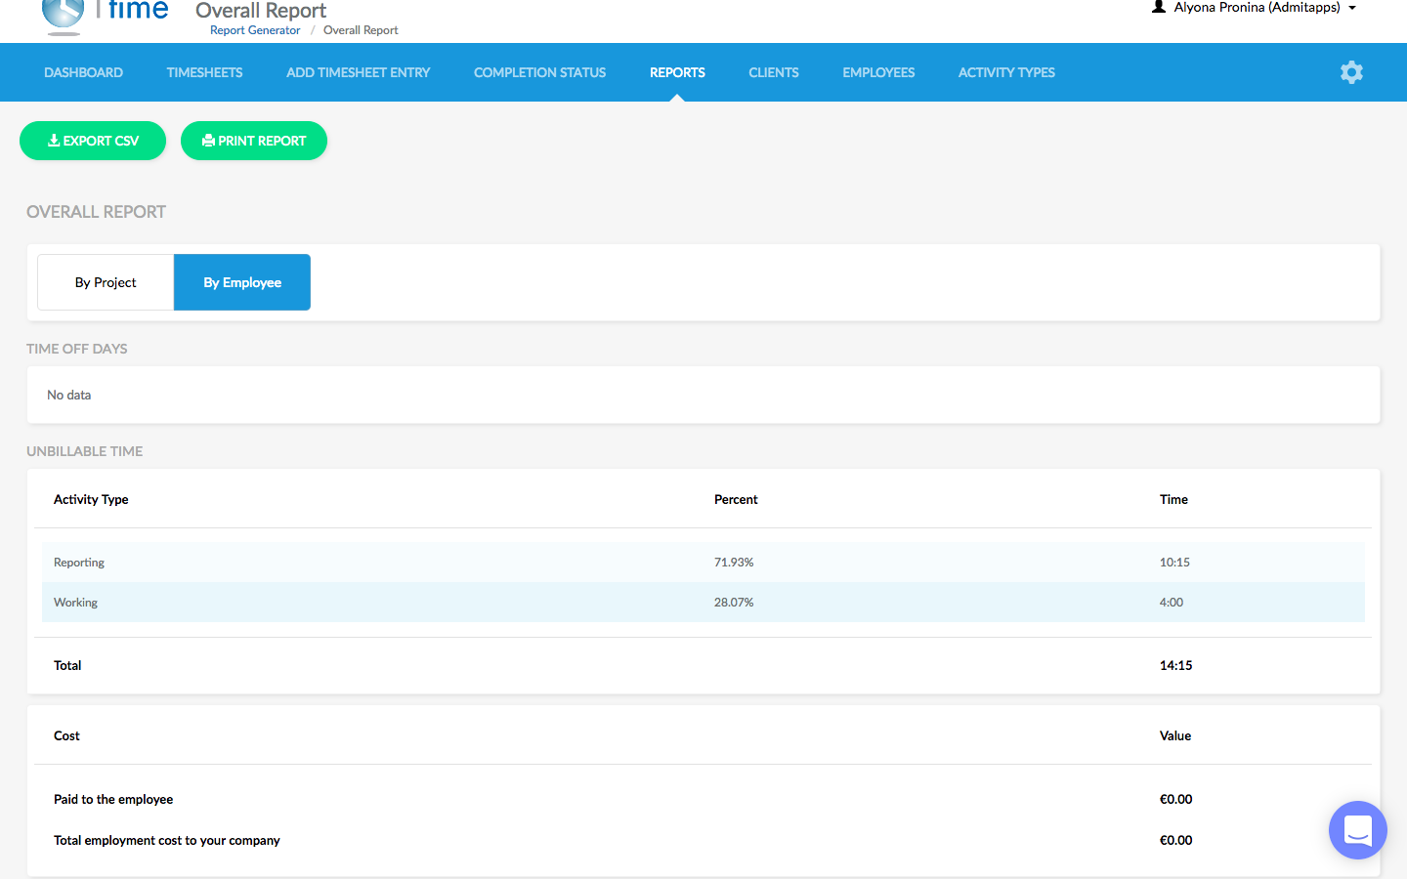Screen dimensions: 1407x879
Task: Open the Clients section
Action: point(773,72)
